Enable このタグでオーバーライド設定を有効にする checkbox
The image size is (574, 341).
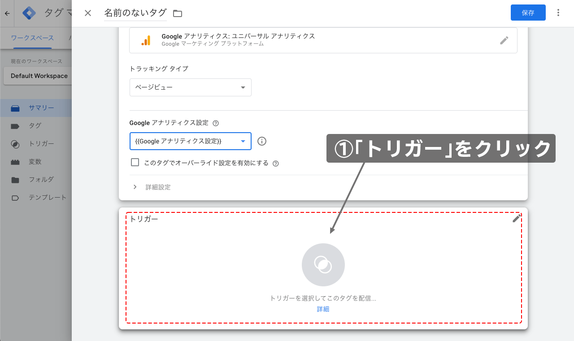135,162
